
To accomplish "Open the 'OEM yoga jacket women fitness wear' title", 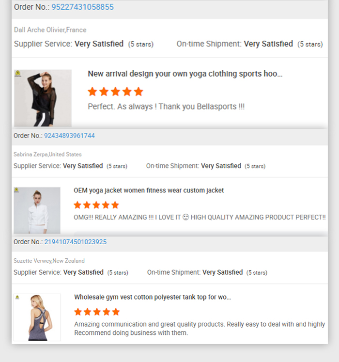I will coord(149,190).
